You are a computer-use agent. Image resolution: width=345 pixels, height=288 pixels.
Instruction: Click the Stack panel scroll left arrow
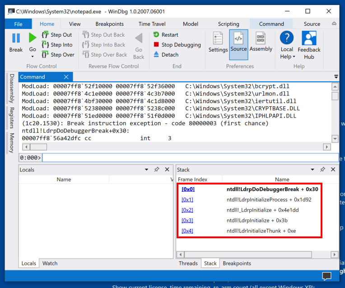tap(181, 255)
